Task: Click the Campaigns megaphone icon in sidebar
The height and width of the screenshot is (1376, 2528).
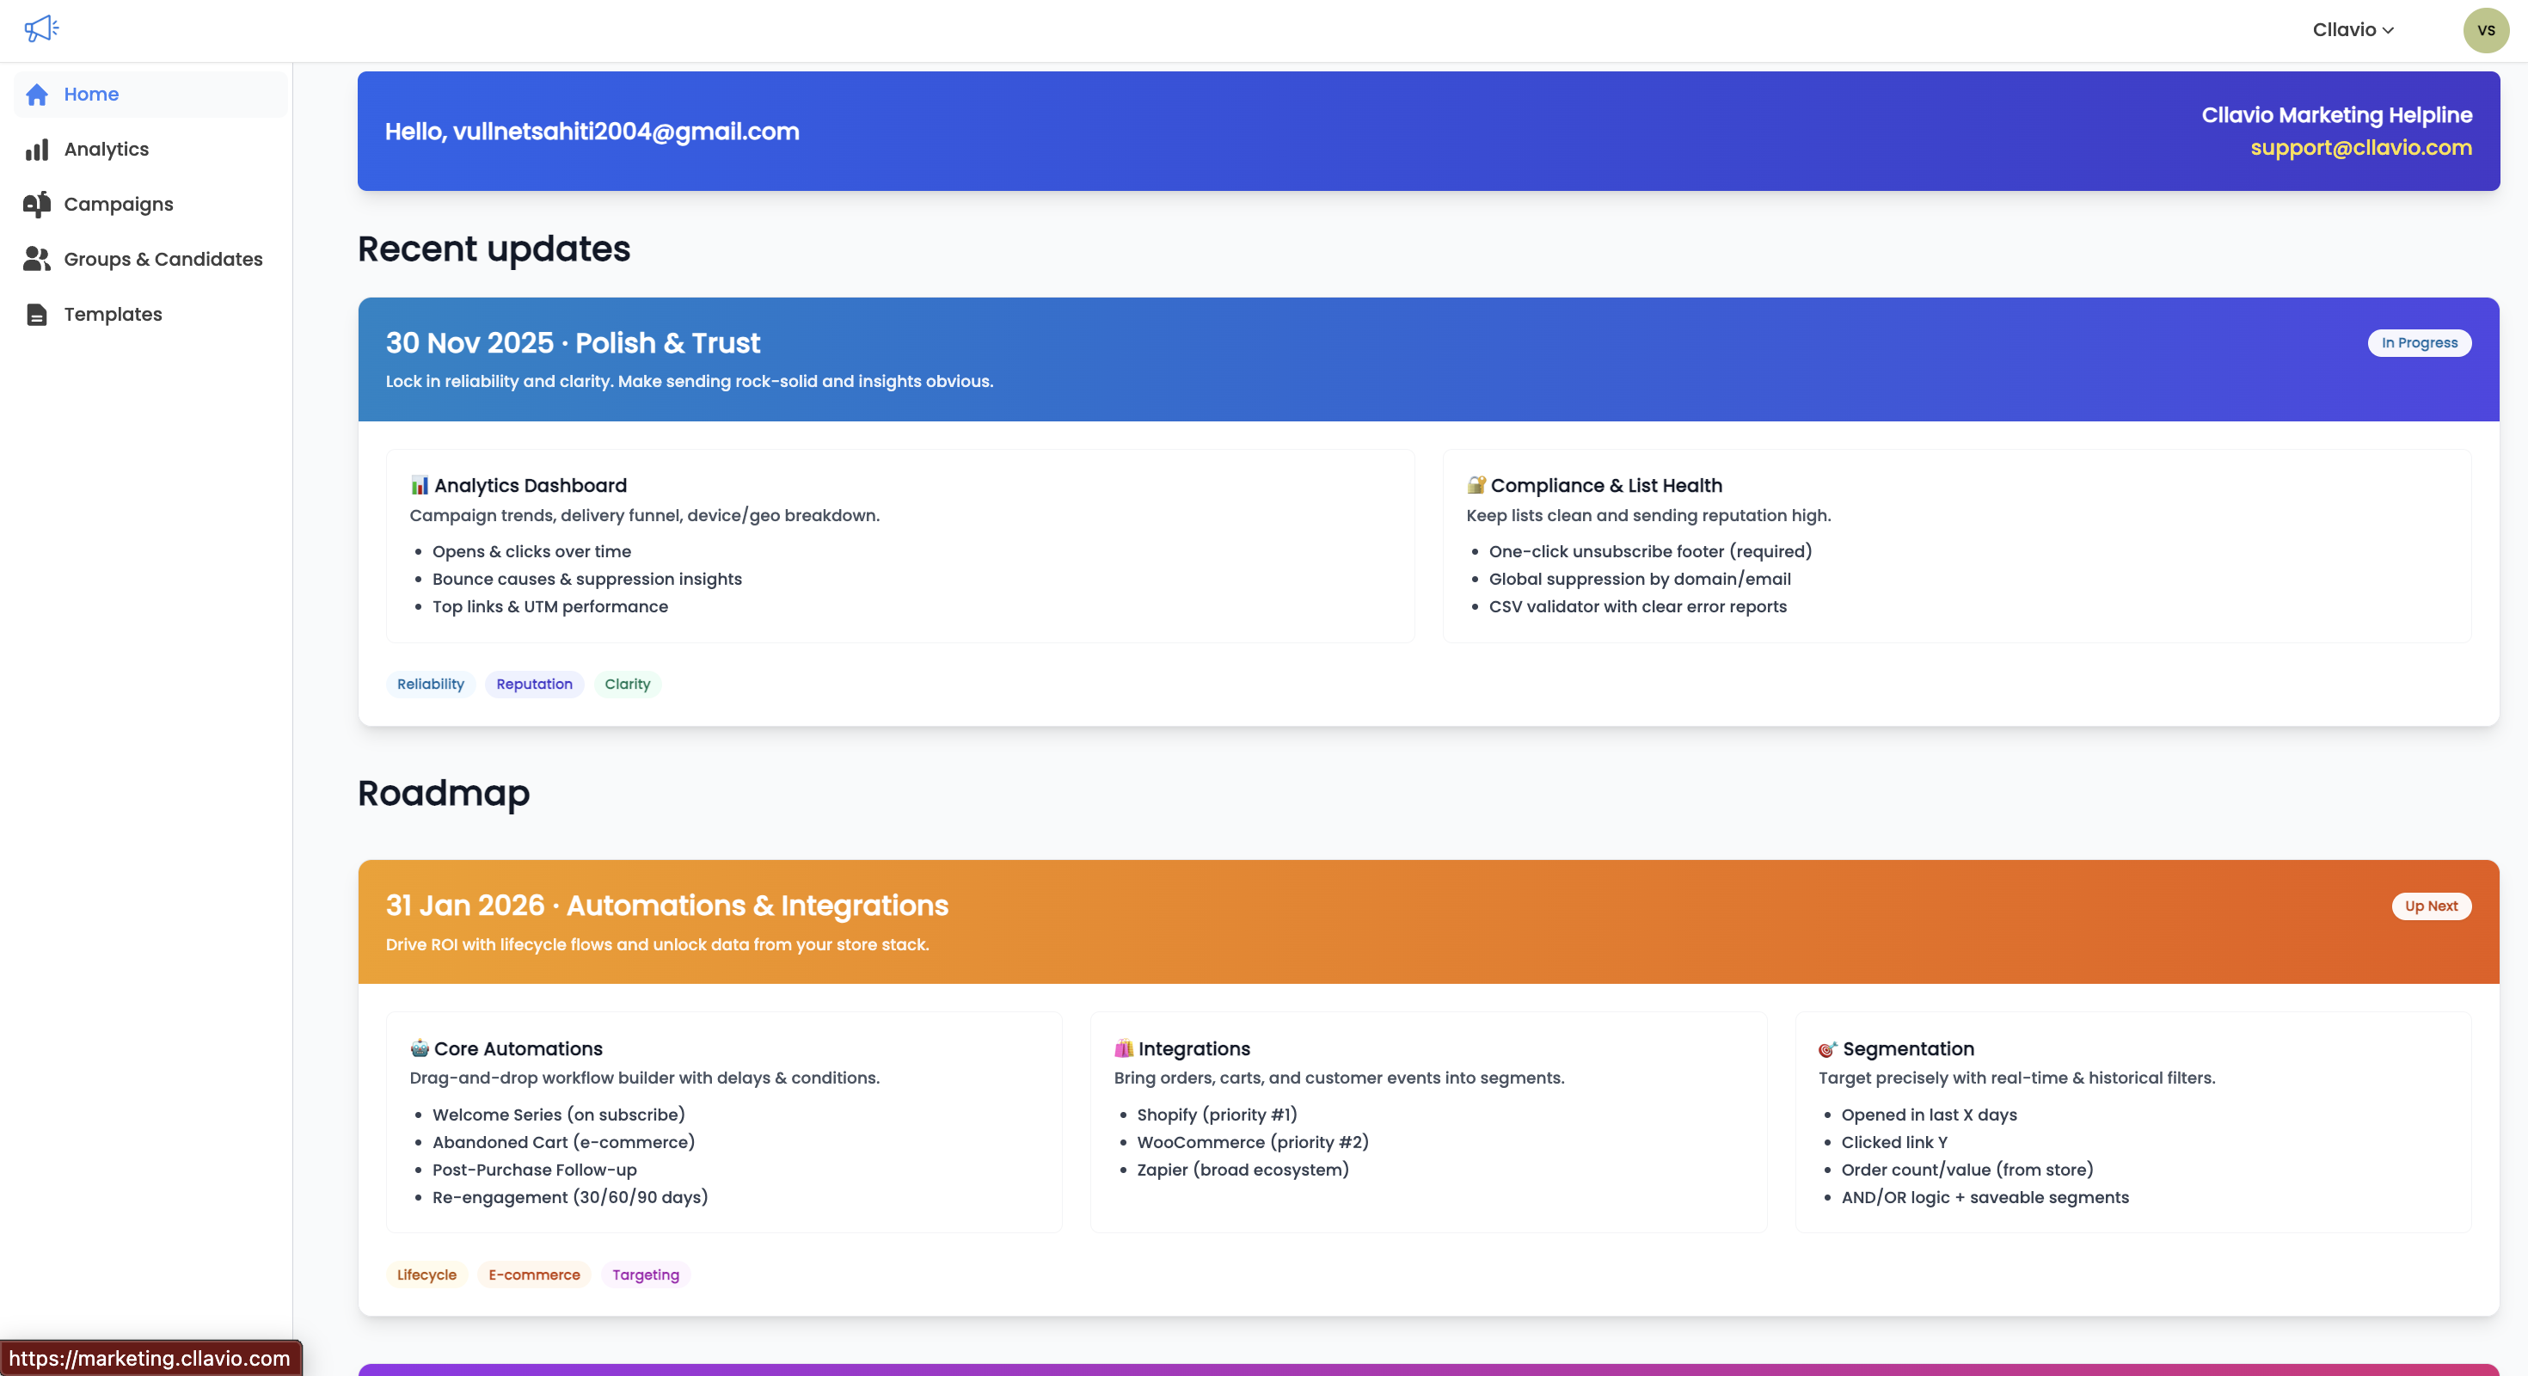Action: [36, 204]
